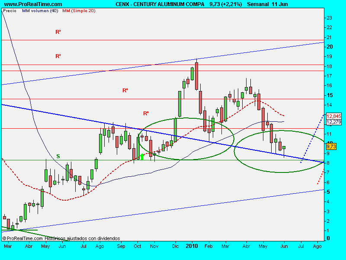Click 14 on the price axis
Image resolution: width=346 pixels, height=260 pixels.
(329, 105)
